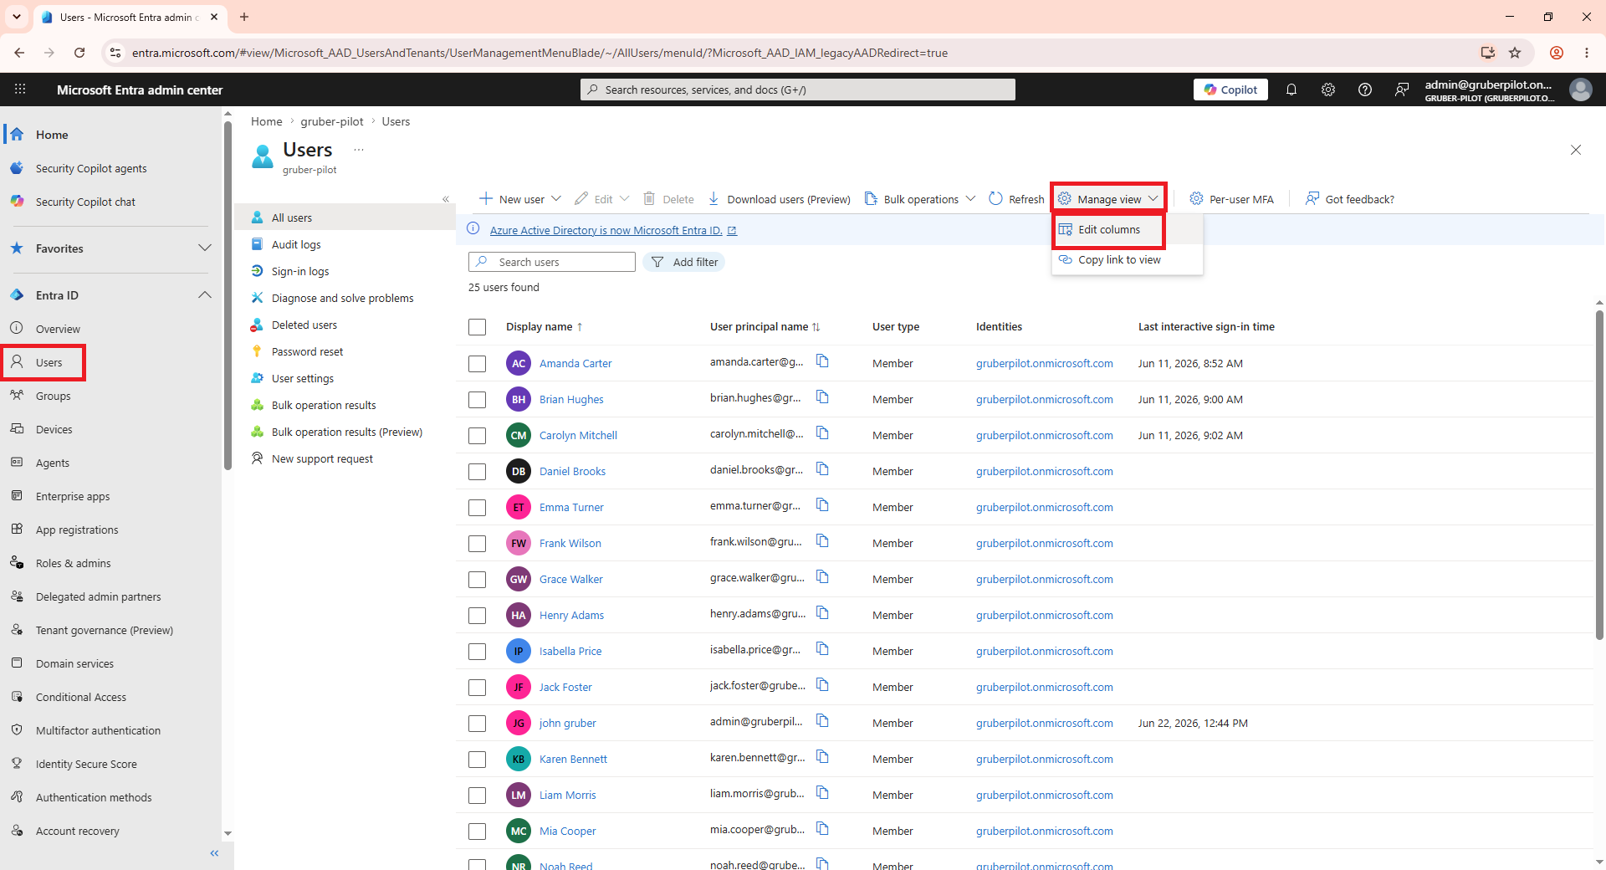Go to gruber-pilot breadcrumb
This screenshot has width=1606, height=870.
[332, 121]
